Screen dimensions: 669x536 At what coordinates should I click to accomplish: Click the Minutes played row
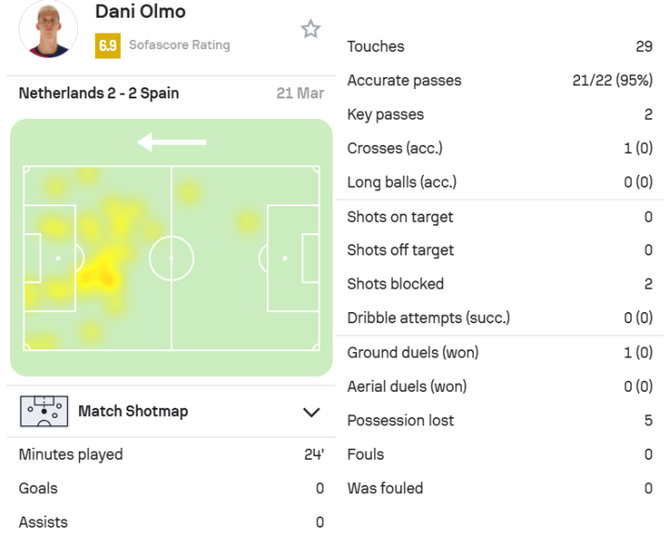coord(171,455)
